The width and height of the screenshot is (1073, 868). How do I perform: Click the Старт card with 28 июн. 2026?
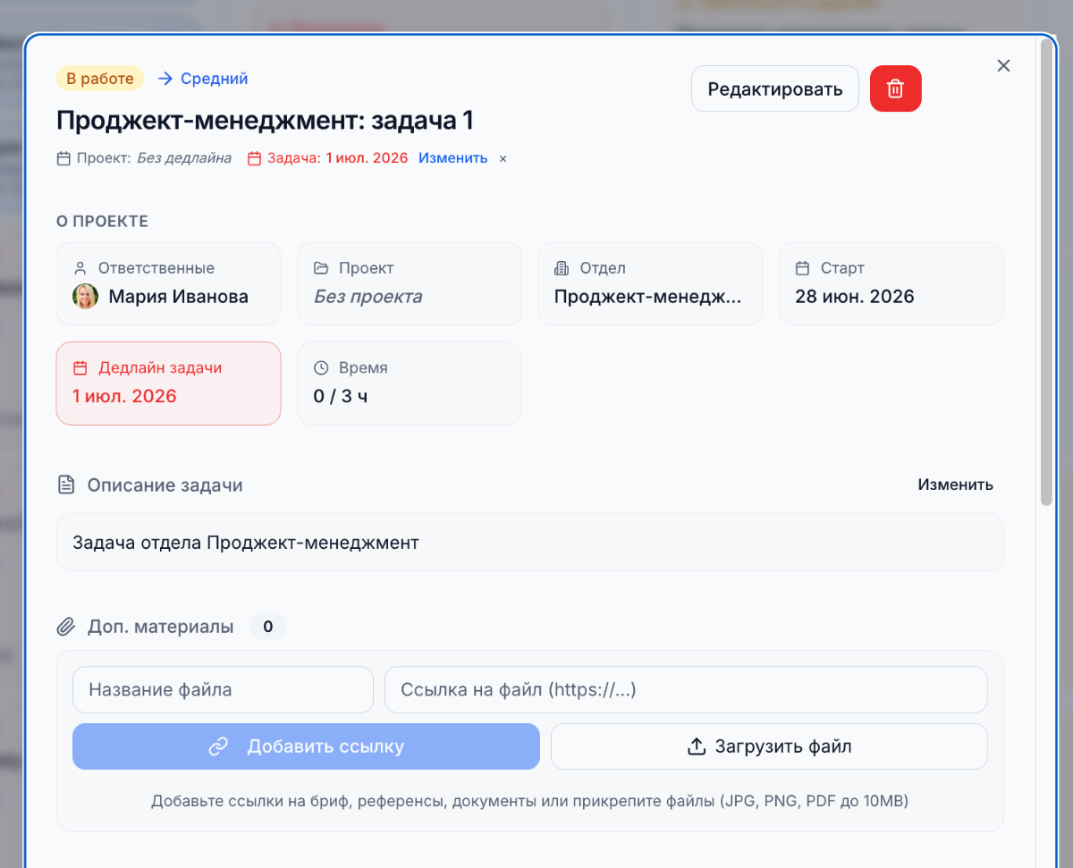pos(891,283)
